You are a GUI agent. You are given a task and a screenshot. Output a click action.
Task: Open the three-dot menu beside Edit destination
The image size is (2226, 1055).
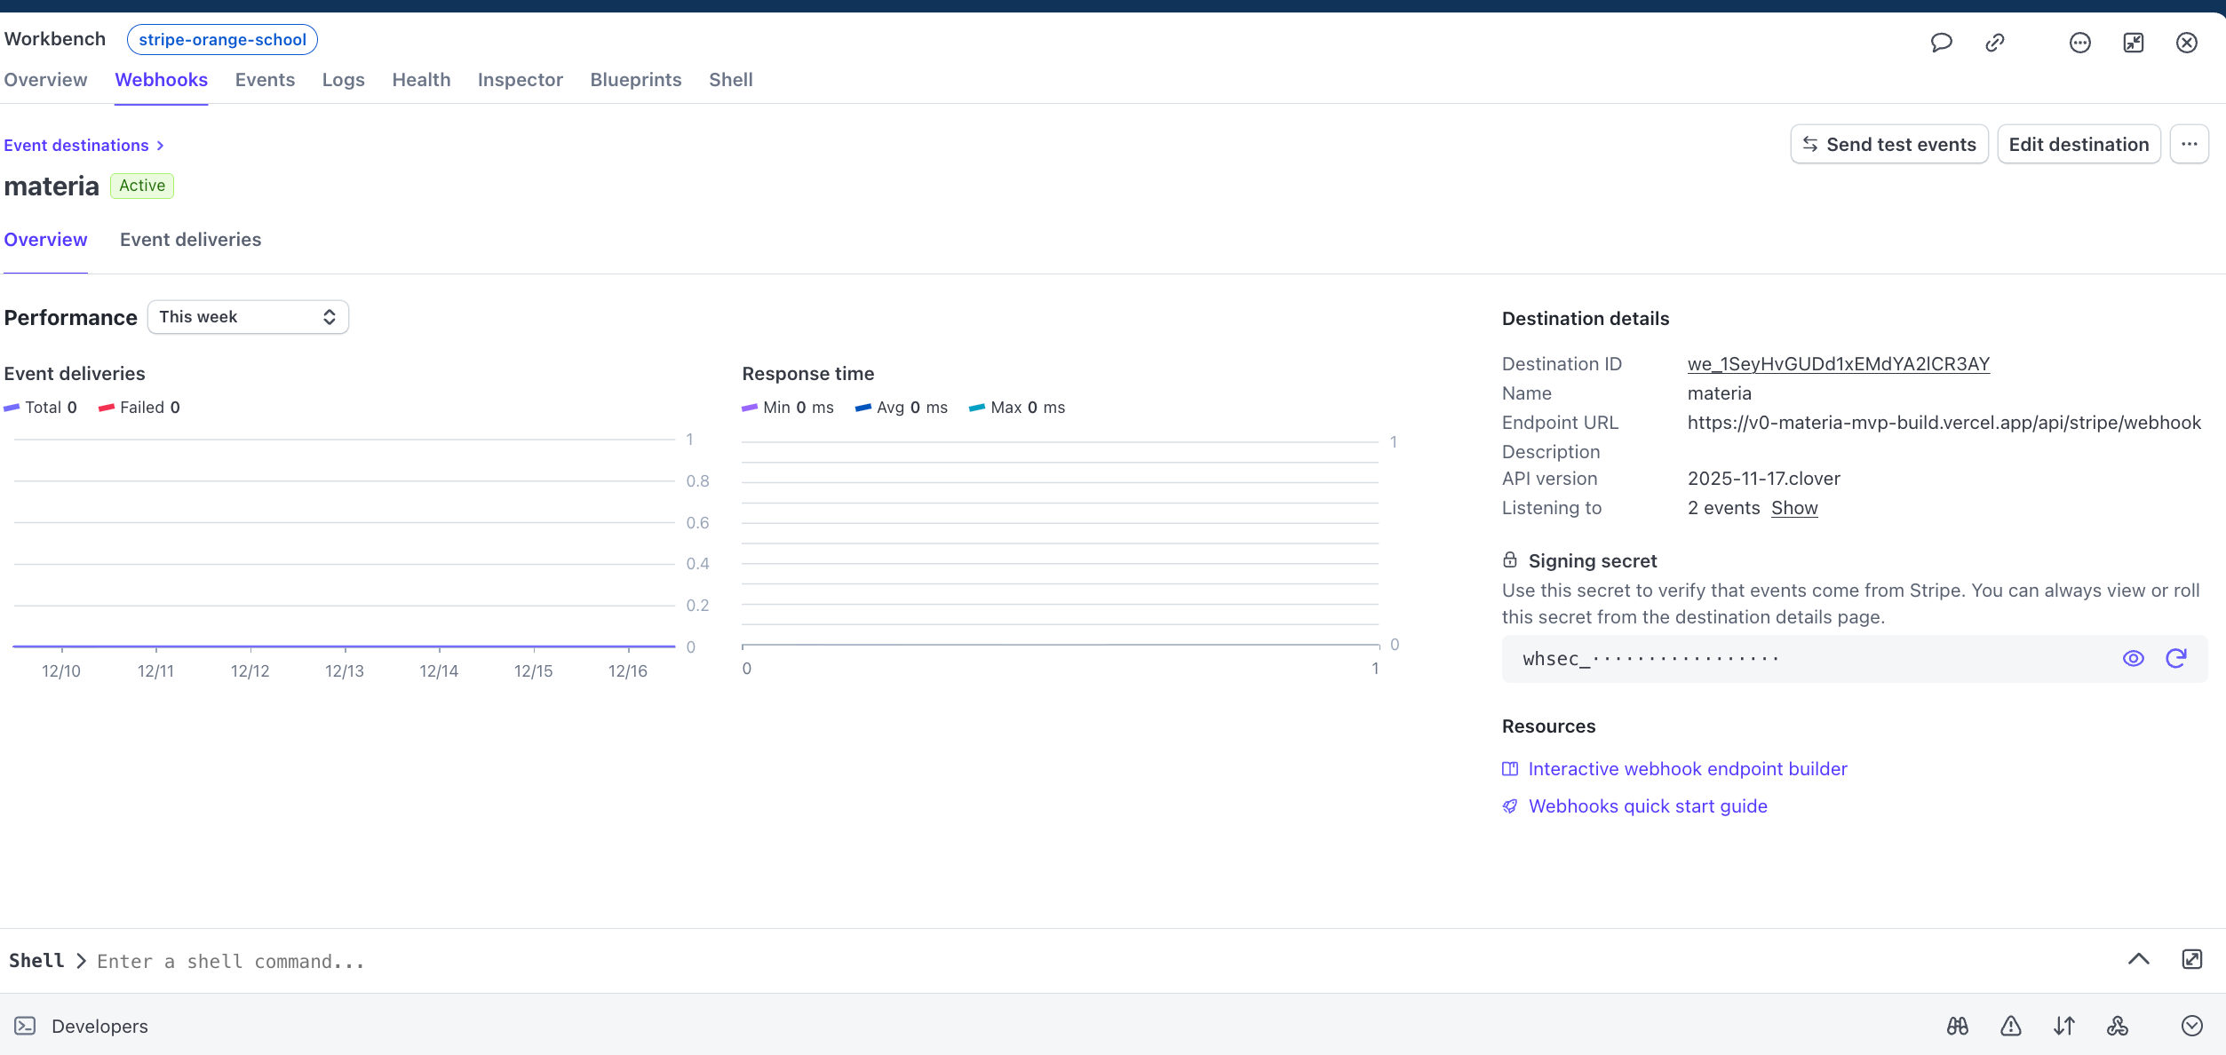[2189, 144]
